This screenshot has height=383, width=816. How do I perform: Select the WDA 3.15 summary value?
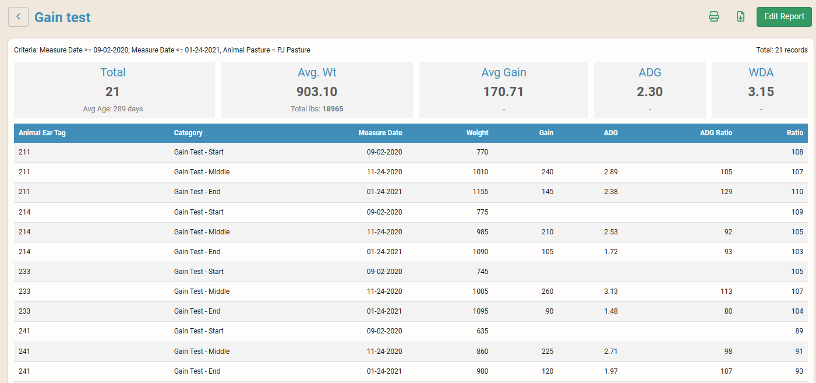click(x=761, y=92)
